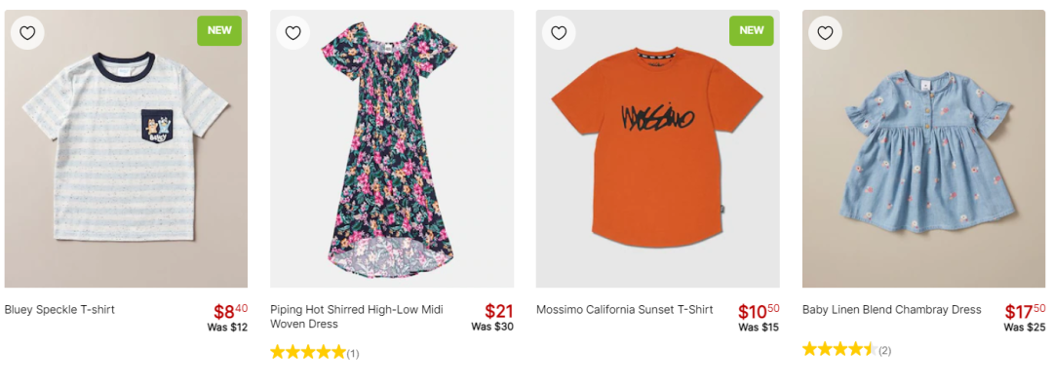Image resolution: width=1053 pixels, height=388 pixels.
Task: Click $10.50 price of Mossimo T-shirt
Action: click(759, 312)
